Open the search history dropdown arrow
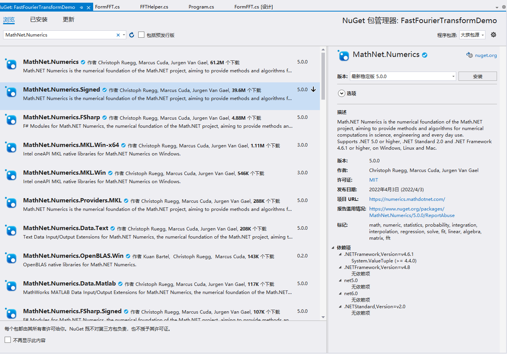 click(124, 35)
